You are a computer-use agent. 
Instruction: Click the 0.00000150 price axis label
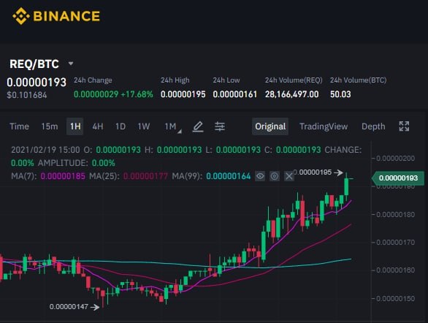pos(396,299)
